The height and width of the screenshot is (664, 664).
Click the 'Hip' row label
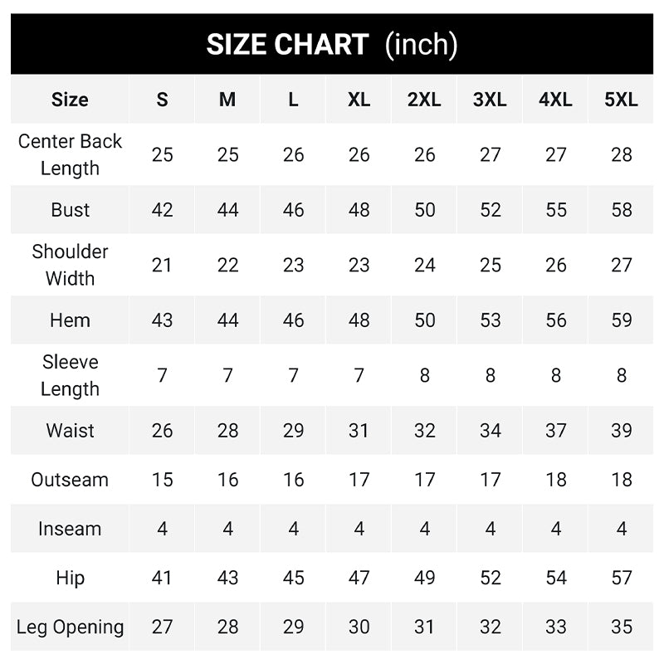(70, 578)
